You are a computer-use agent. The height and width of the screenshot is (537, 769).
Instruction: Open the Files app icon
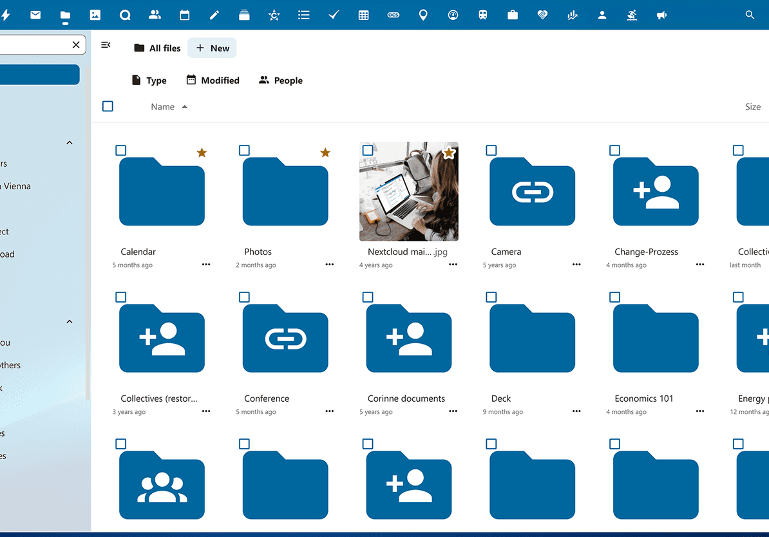coord(65,15)
